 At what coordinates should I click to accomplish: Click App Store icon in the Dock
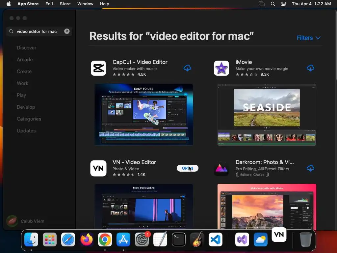pyautogui.click(x=123, y=239)
